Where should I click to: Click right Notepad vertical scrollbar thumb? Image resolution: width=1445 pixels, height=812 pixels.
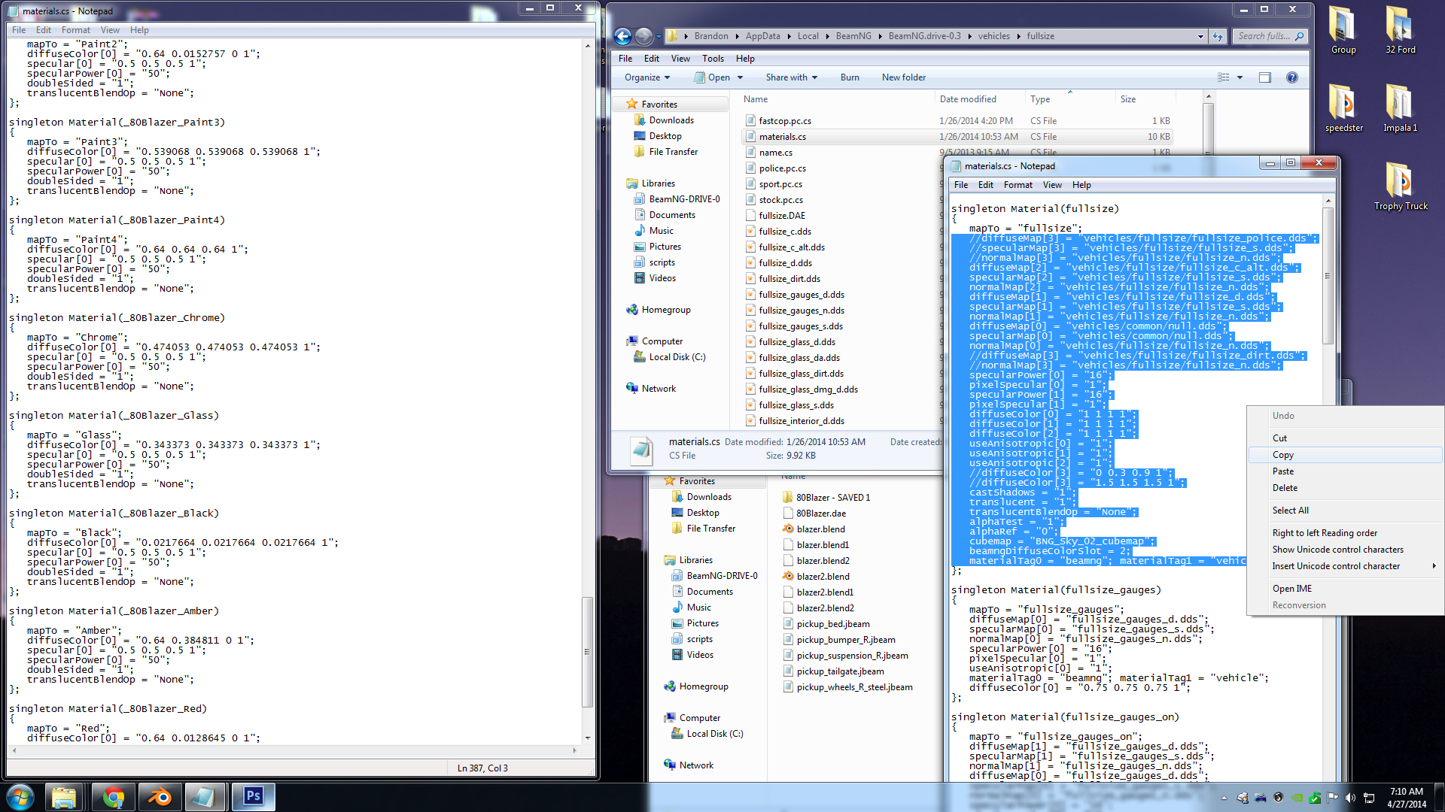pyautogui.click(x=1328, y=276)
